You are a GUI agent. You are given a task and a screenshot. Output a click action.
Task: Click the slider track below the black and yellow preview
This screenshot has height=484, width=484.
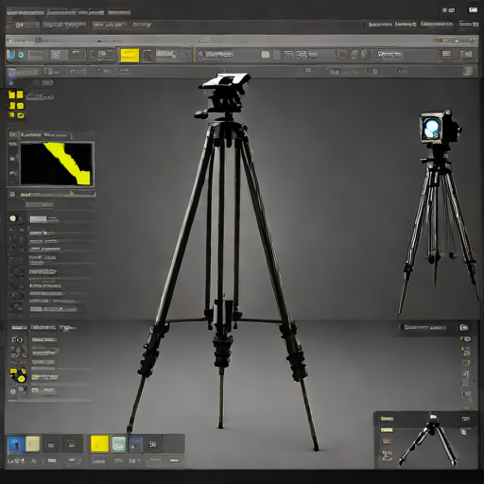[x=58, y=194]
